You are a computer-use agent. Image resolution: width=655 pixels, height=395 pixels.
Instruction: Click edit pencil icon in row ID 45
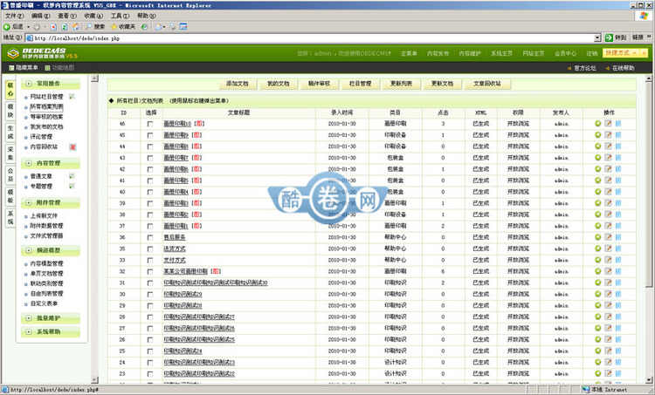tap(608, 135)
